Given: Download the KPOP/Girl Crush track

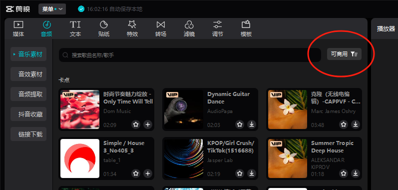Looking at the screenshot, I should (252, 173).
